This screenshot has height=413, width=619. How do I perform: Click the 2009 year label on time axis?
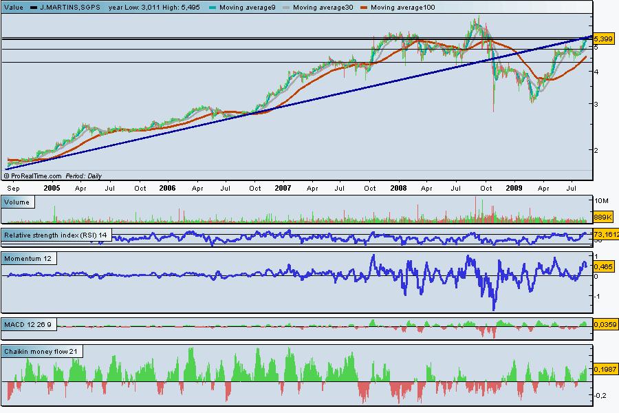[x=514, y=188]
